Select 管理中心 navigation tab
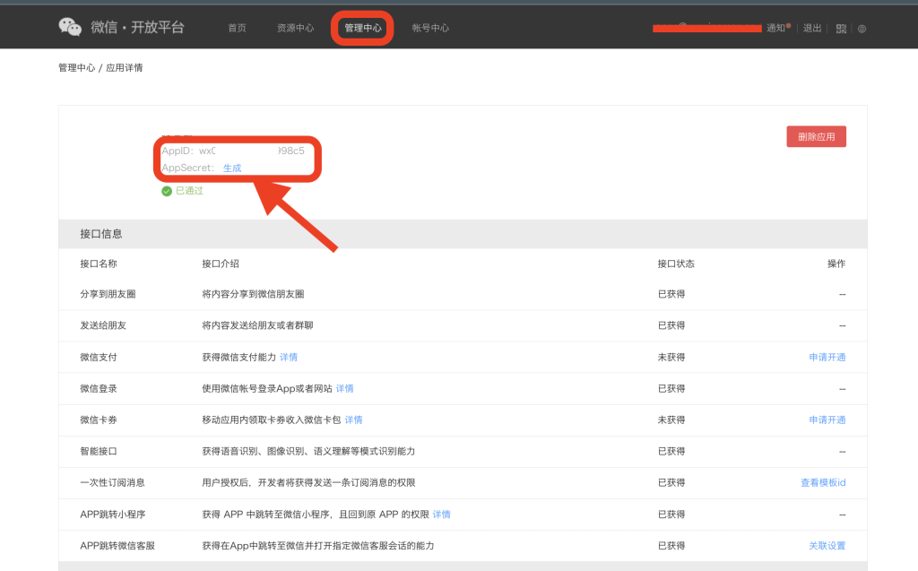This screenshot has width=918, height=571. tap(362, 28)
